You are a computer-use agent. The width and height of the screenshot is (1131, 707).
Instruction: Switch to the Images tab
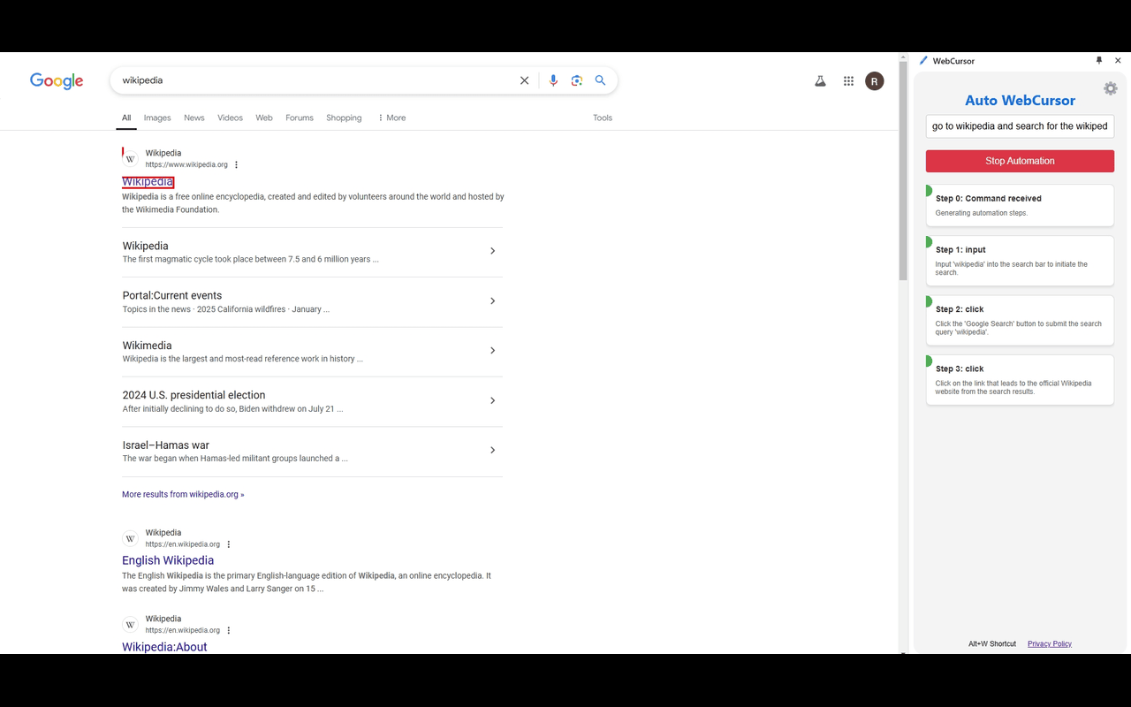(x=157, y=118)
